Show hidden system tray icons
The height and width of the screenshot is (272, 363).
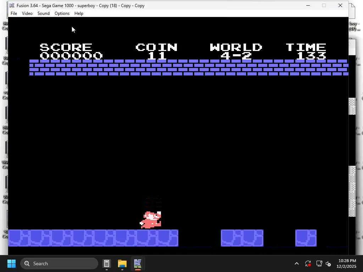point(297,263)
